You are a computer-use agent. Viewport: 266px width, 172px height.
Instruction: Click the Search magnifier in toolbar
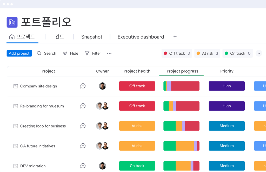pyautogui.click(x=39, y=53)
